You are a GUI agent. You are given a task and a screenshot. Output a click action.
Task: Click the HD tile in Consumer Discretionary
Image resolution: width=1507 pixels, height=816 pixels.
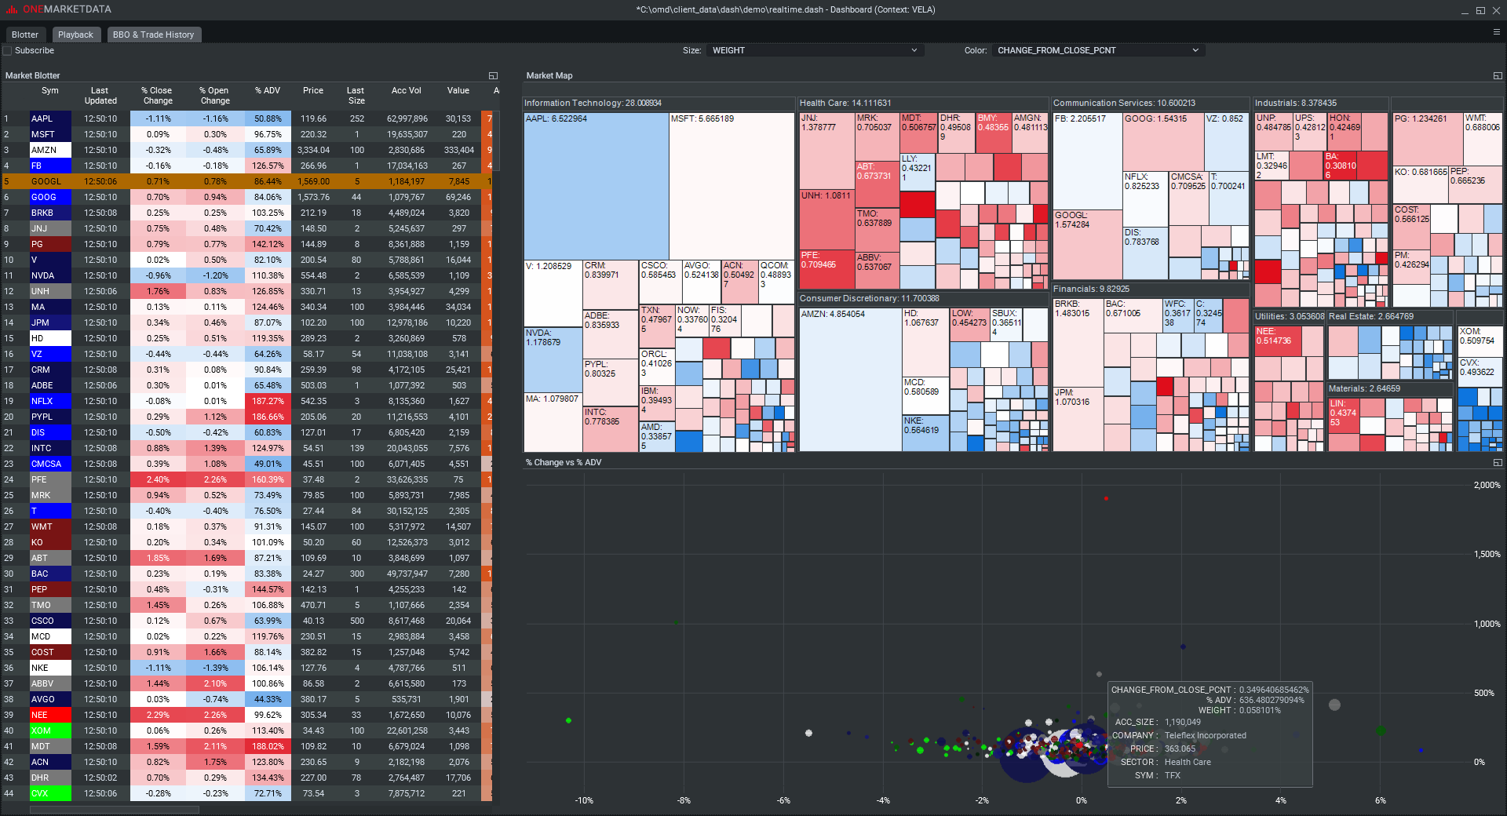(x=925, y=342)
